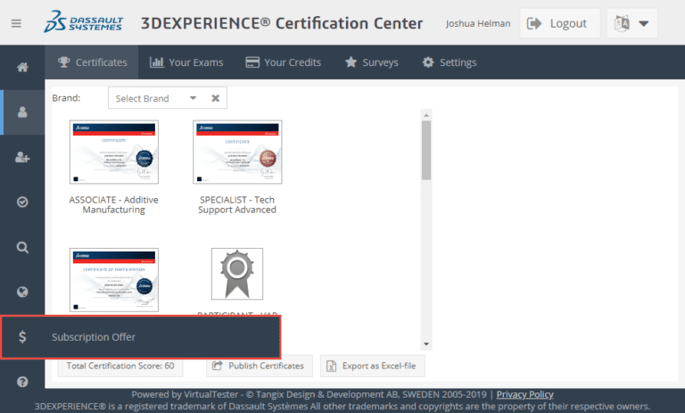The width and height of the screenshot is (685, 413).
Task: Click the hamburger menu icon
Action: (16, 24)
